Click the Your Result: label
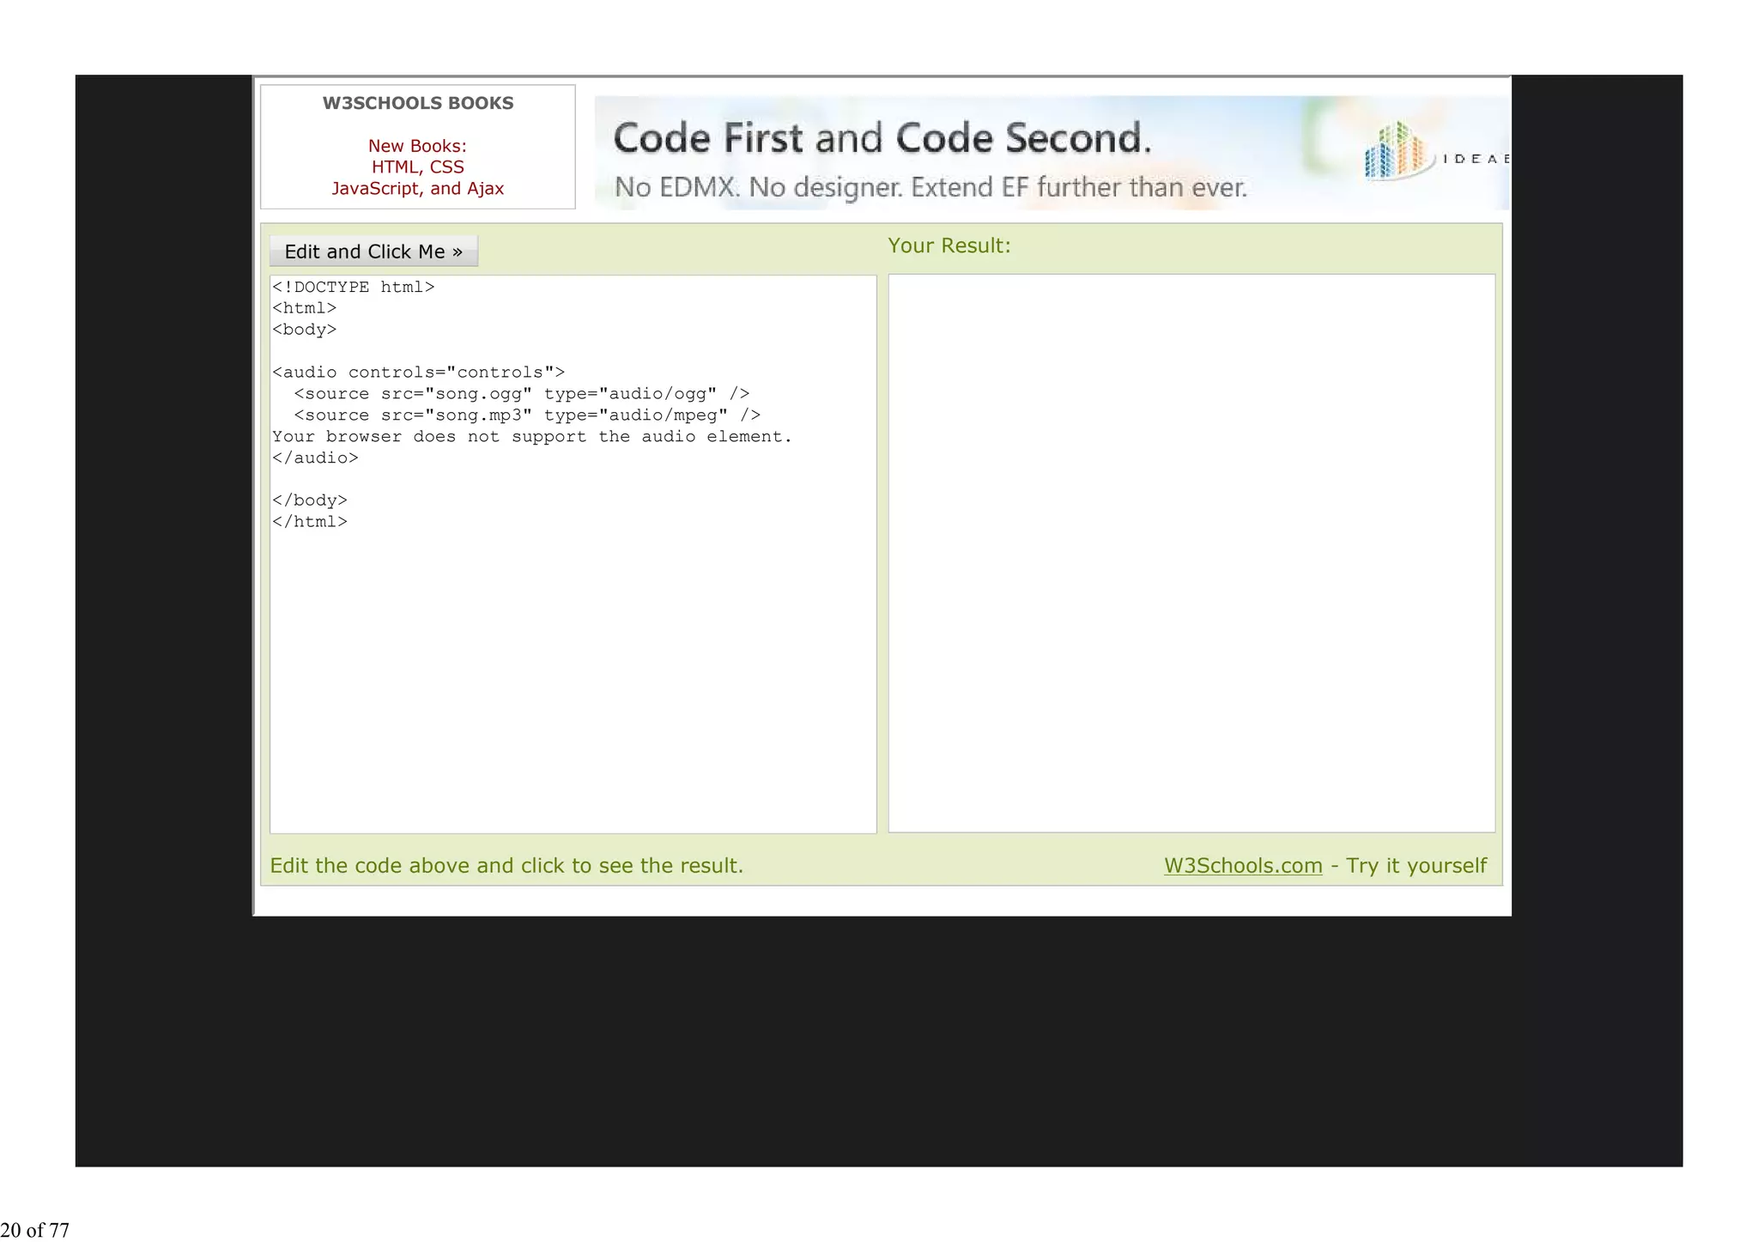 [x=949, y=245]
